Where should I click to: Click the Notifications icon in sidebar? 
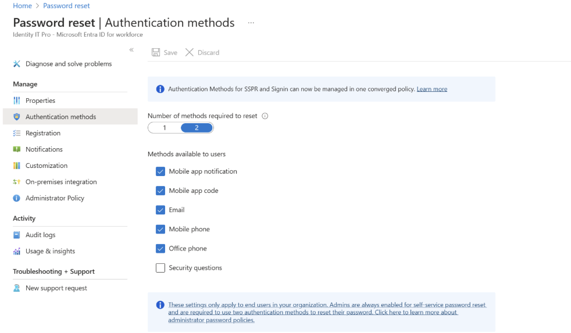click(x=17, y=149)
